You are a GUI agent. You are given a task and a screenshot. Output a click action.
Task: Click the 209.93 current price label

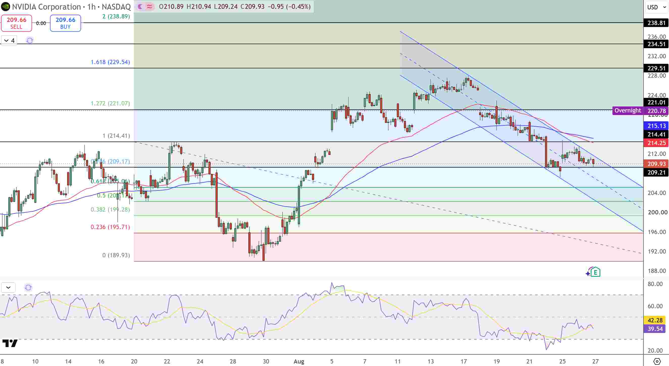click(x=656, y=164)
